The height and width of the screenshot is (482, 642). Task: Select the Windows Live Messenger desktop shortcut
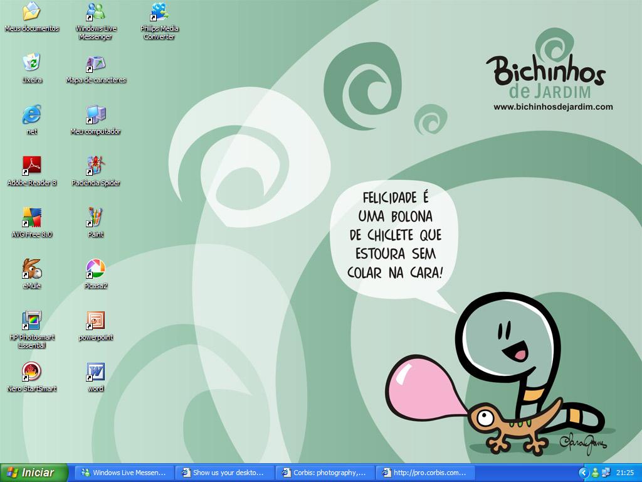click(x=95, y=12)
